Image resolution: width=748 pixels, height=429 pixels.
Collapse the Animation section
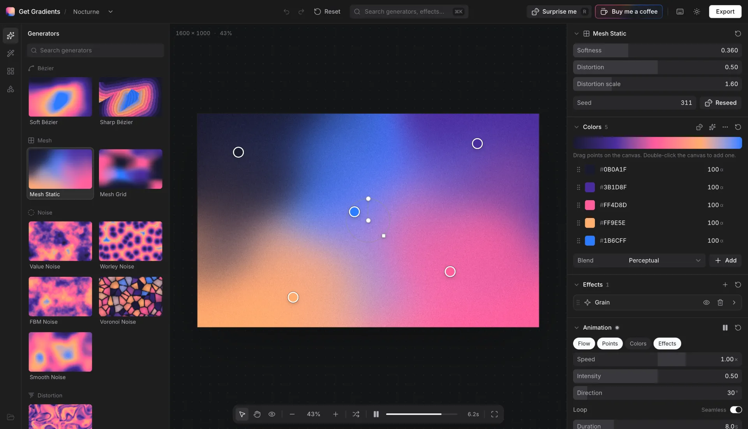tap(577, 328)
